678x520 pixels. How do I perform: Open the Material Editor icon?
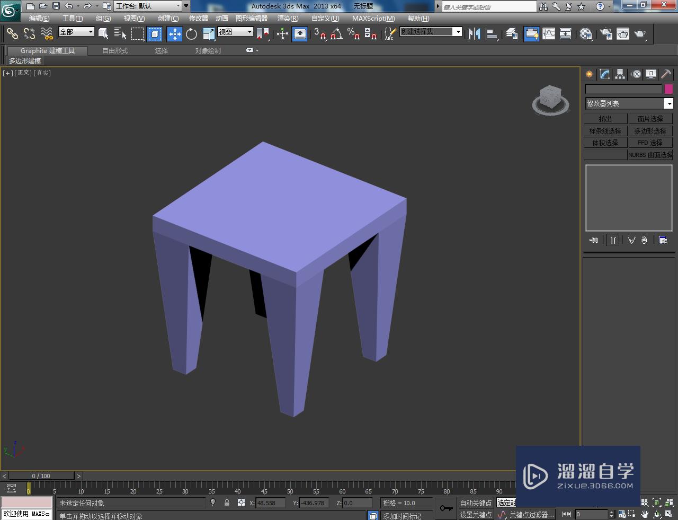(x=586, y=34)
